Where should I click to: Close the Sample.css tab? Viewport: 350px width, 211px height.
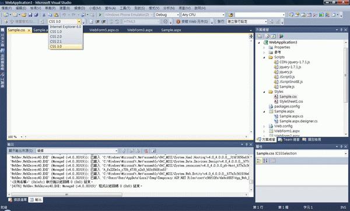29,30
